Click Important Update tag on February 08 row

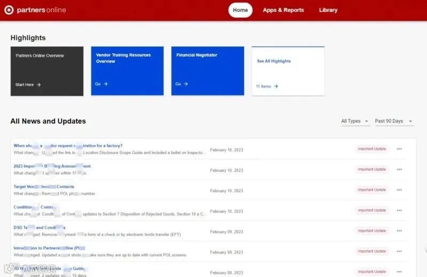point(372,272)
